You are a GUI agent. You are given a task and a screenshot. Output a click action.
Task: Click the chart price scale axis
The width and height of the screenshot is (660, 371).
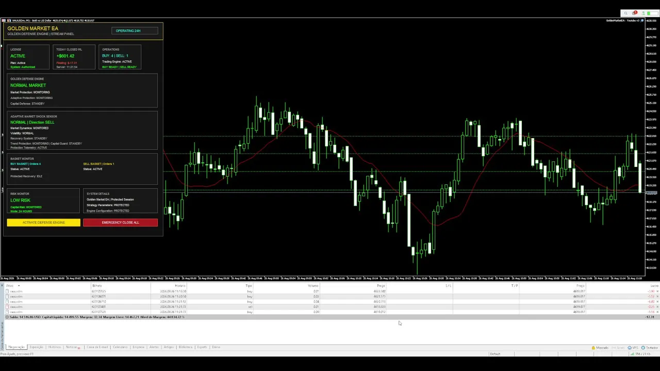(x=652, y=147)
